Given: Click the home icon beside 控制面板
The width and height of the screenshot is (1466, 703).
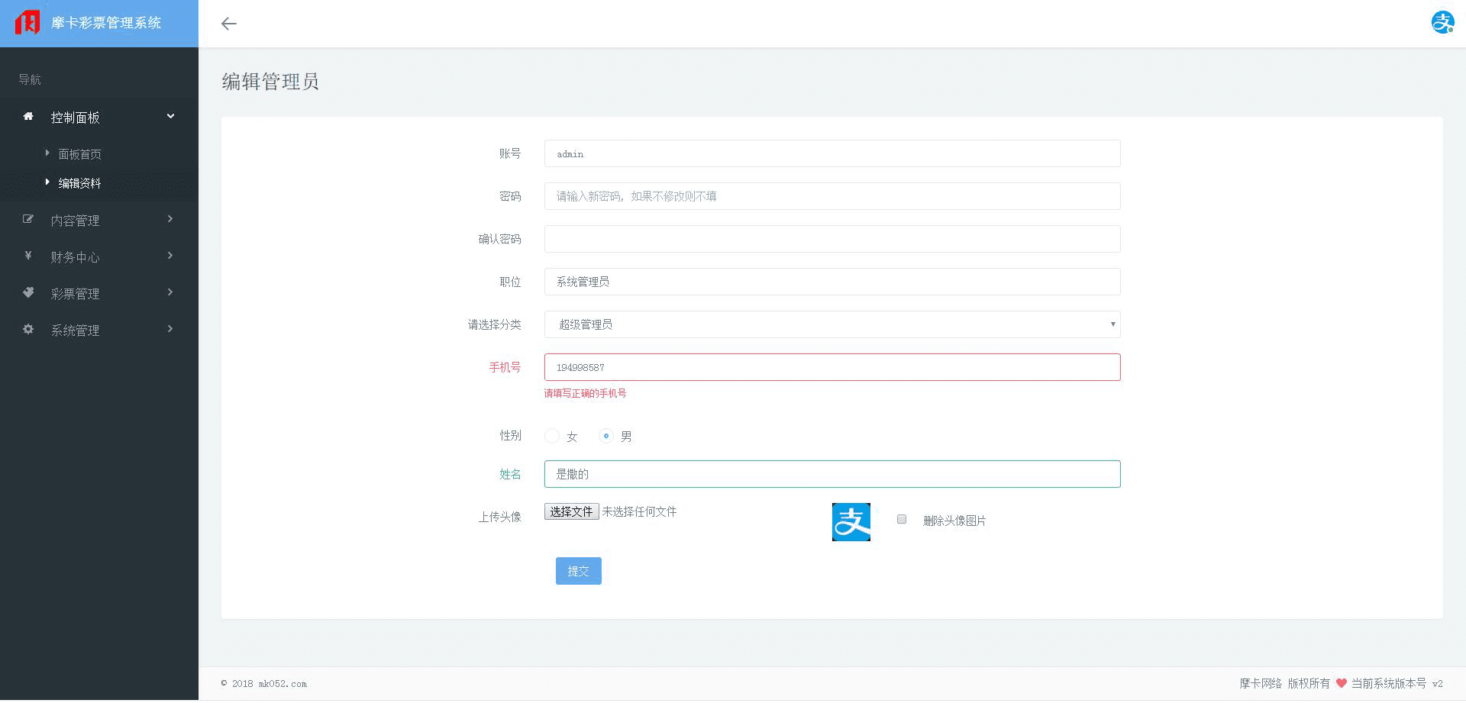Looking at the screenshot, I should click(28, 116).
